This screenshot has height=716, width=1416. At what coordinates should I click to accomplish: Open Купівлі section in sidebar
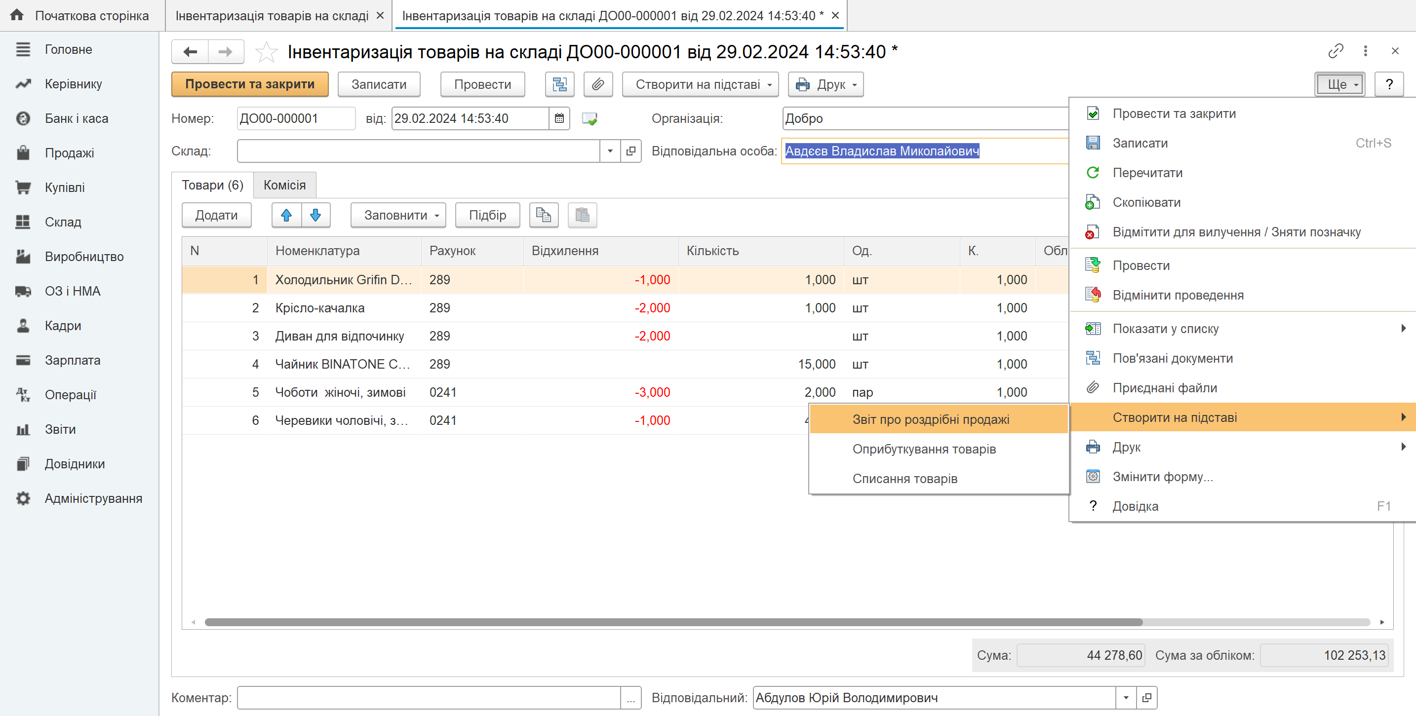[65, 188]
